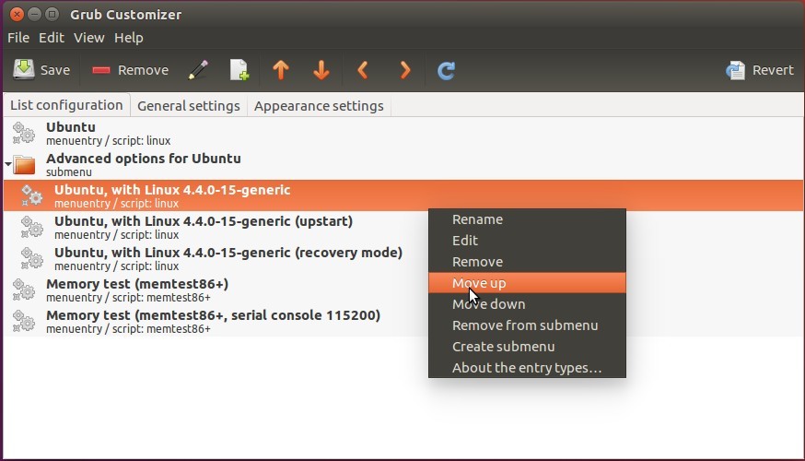Click gear icon of upstart entry
Image resolution: width=805 pixels, height=461 pixels.
32,227
